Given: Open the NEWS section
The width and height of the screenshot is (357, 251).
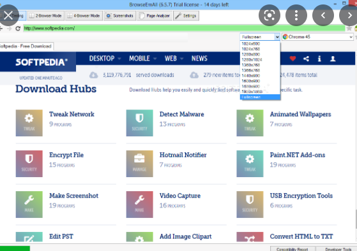Looking at the screenshot, I should [199, 59].
